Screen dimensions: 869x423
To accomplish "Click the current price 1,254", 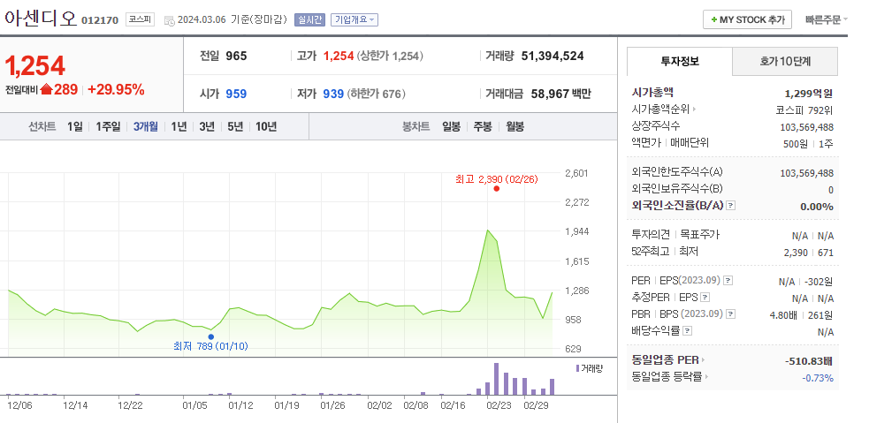I will [34, 66].
